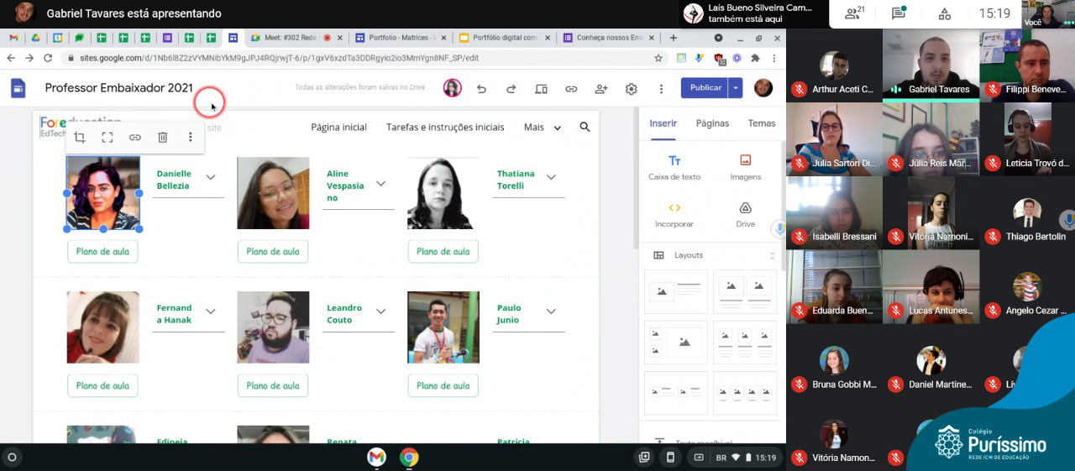This screenshot has height=471, width=1075.
Task: Open the Mais navigation dropdown
Action: click(543, 128)
